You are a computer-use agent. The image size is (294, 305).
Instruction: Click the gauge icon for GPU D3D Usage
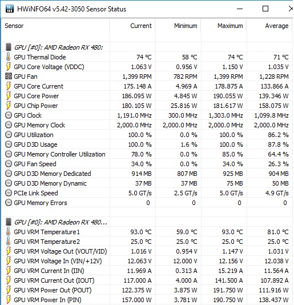click(x=9, y=145)
